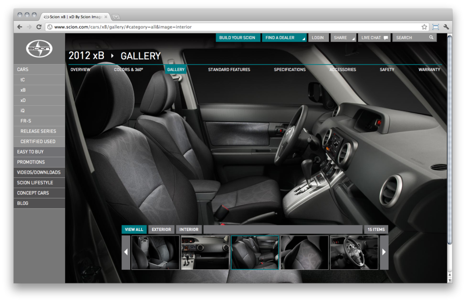Click the Scion logo

point(39,48)
